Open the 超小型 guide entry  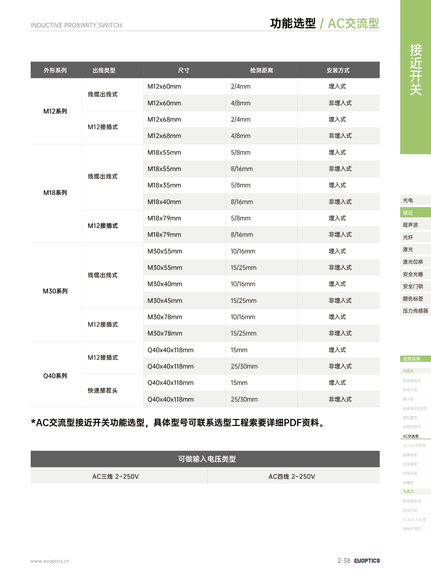tap(408, 399)
